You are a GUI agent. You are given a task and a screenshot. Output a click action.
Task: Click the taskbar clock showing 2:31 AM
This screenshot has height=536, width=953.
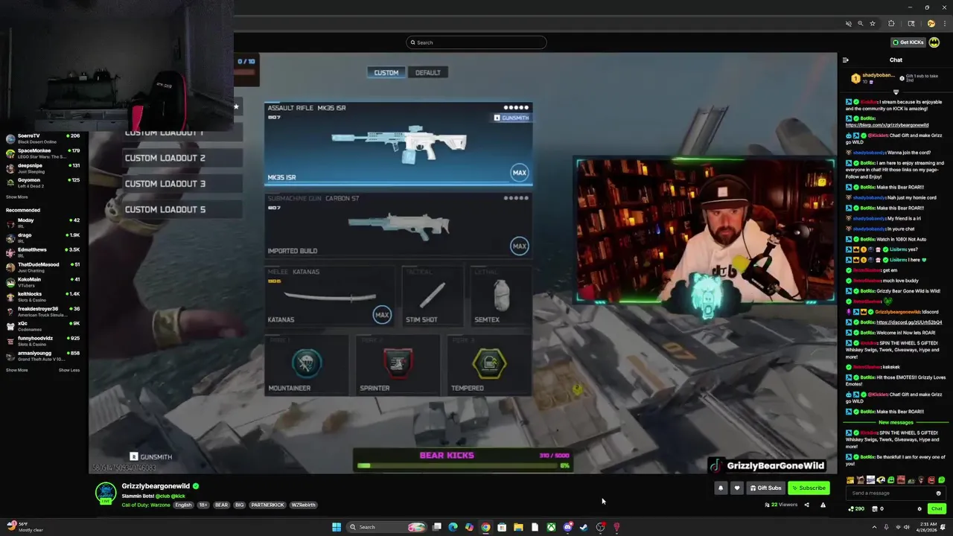[x=928, y=527]
